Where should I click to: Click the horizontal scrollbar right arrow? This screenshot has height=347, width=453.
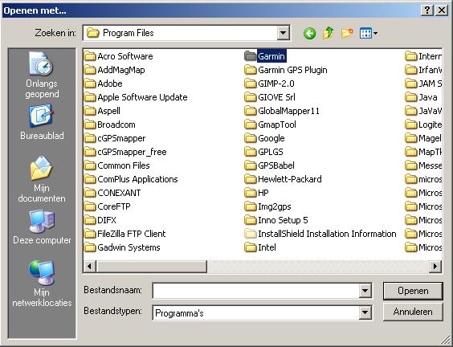pos(435,266)
